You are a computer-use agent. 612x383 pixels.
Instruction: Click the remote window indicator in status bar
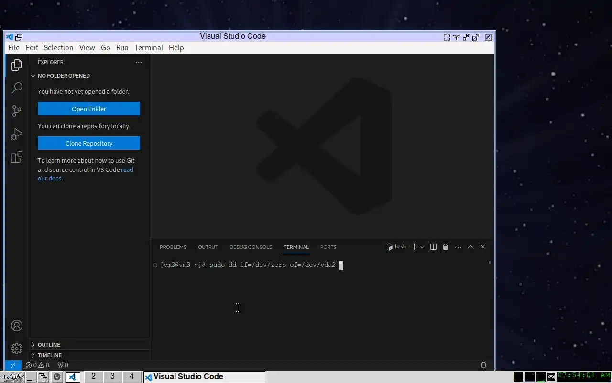pos(13,365)
